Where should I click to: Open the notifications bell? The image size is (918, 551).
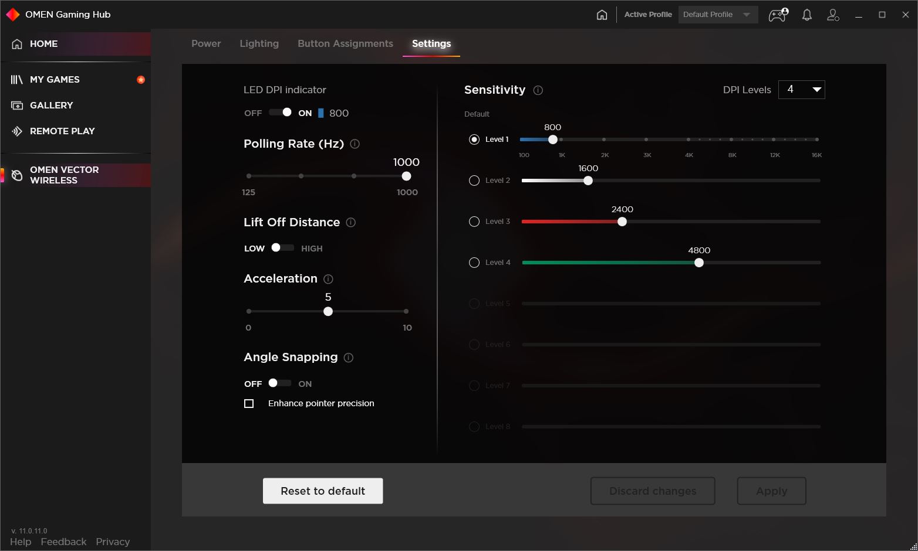[x=807, y=15]
